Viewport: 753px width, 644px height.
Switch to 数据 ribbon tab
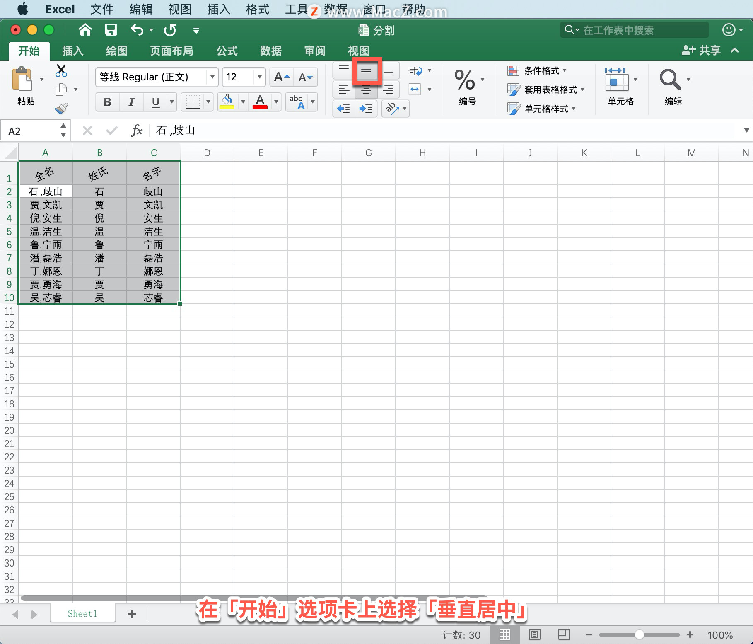click(271, 51)
